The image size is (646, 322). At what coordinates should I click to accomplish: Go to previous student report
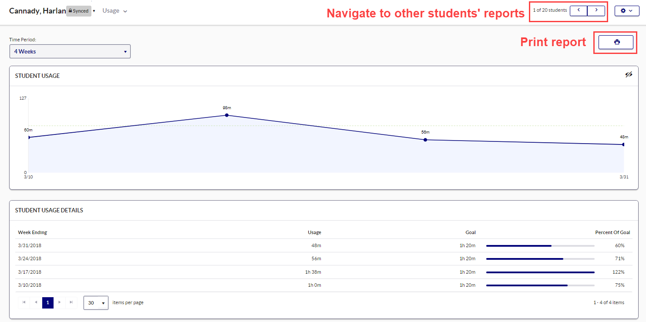pyautogui.click(x=579, y=10)
